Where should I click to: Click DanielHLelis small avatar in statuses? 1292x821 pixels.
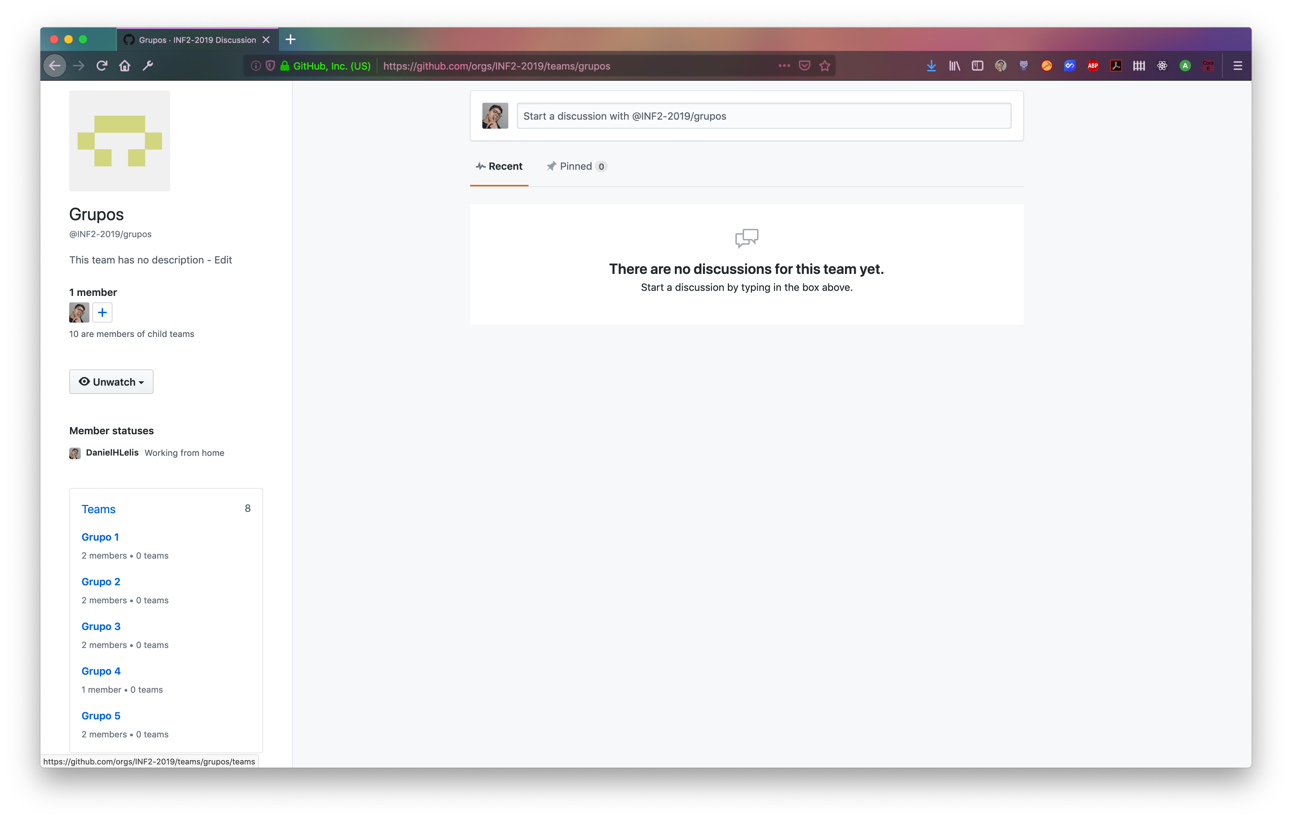(x=75, y=453)
